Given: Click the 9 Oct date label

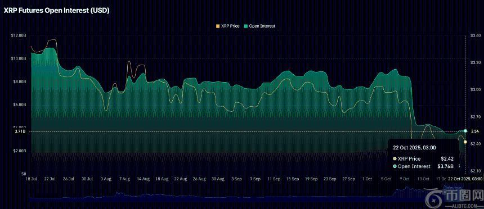Looking at the screenshot, I should [405, 179].
